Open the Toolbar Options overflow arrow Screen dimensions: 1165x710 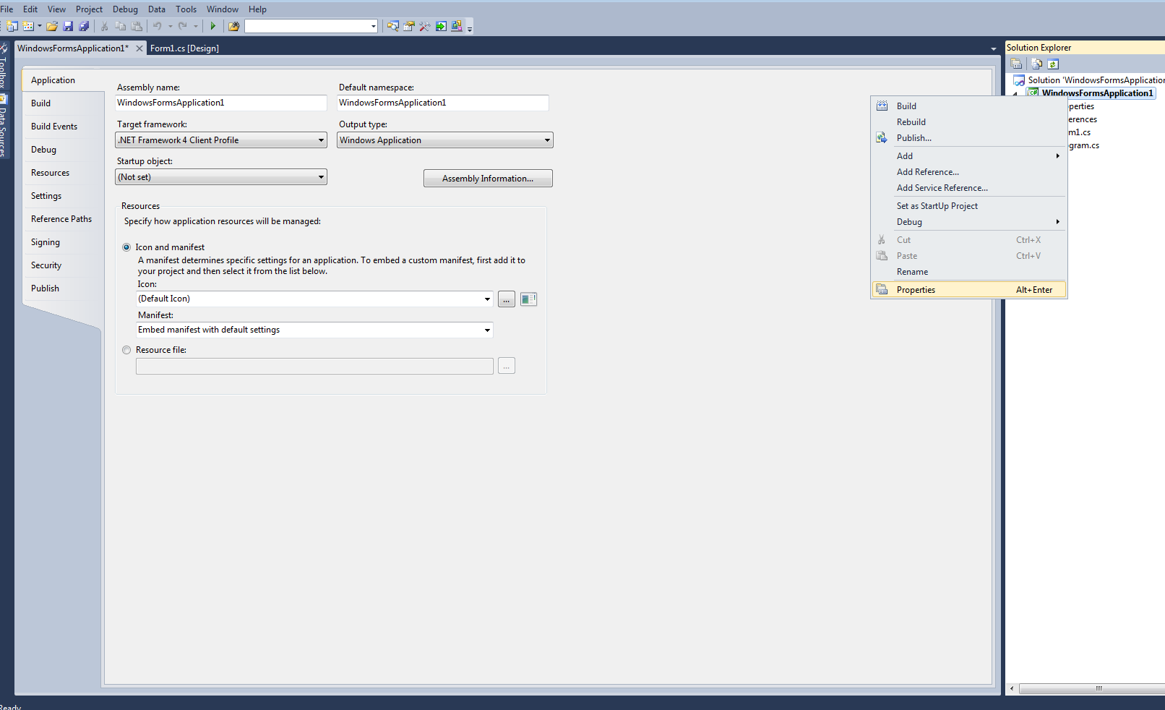[x=470, y=28]
